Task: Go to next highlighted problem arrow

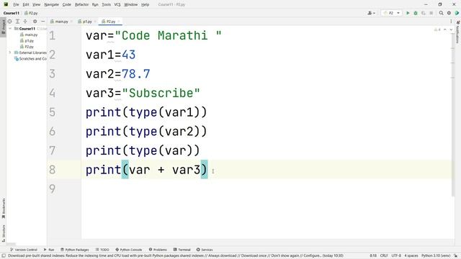Action: click(451, 29)
